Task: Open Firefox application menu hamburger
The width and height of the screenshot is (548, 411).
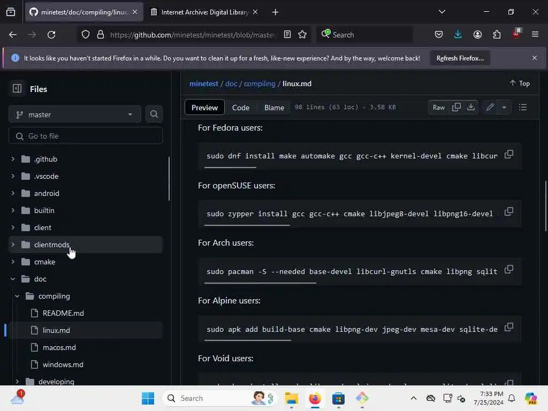Action: tap(535, 35)
